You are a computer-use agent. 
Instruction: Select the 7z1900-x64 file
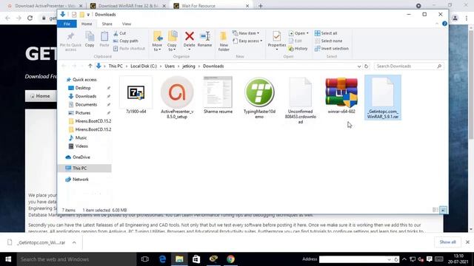(136, 95)
